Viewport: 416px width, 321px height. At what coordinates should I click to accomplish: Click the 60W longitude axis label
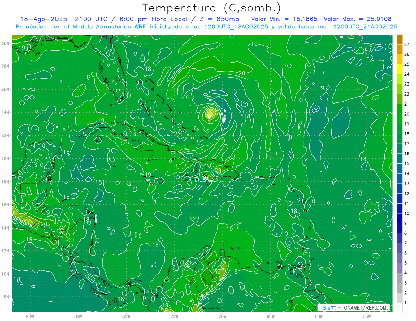[319, 316]
